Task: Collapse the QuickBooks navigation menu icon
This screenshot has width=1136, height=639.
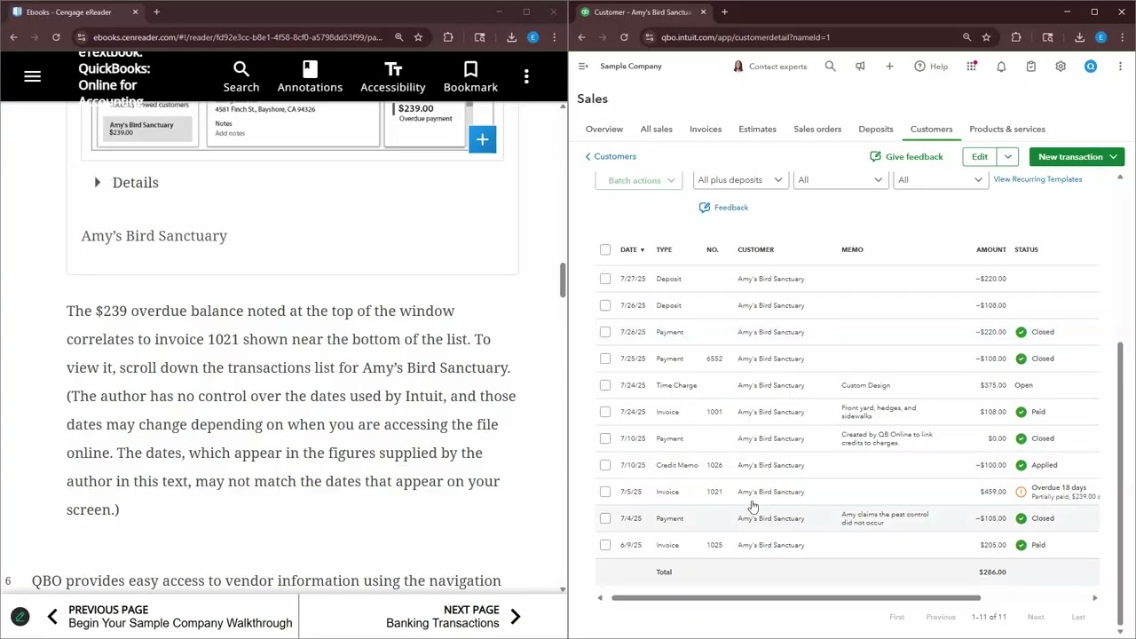Action: tap(583, 67)
